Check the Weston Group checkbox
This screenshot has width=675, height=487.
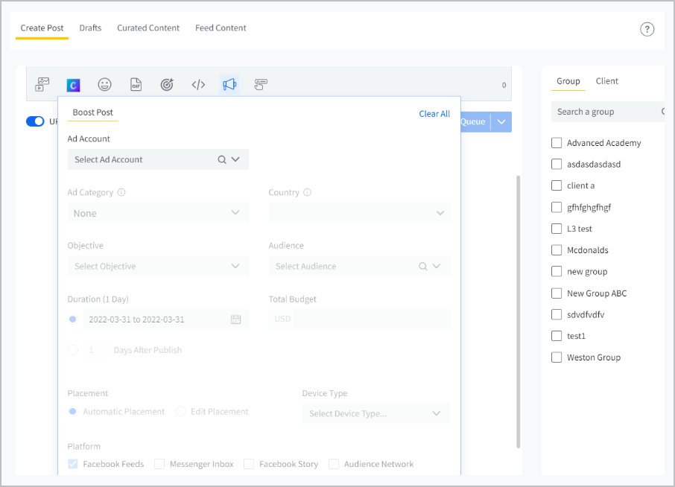(x=557, y=357)
